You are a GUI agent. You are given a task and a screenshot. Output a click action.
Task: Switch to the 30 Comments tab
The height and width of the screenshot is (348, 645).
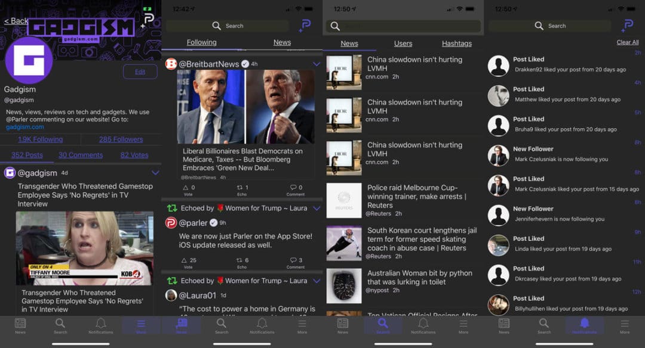pos(81,155)
